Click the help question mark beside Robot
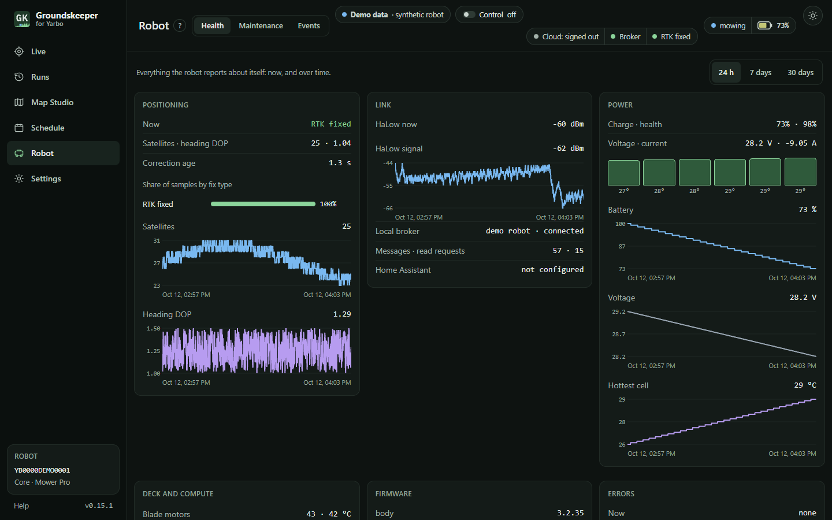The height and width of the screenshot is (520, 832). coord(180,25)
